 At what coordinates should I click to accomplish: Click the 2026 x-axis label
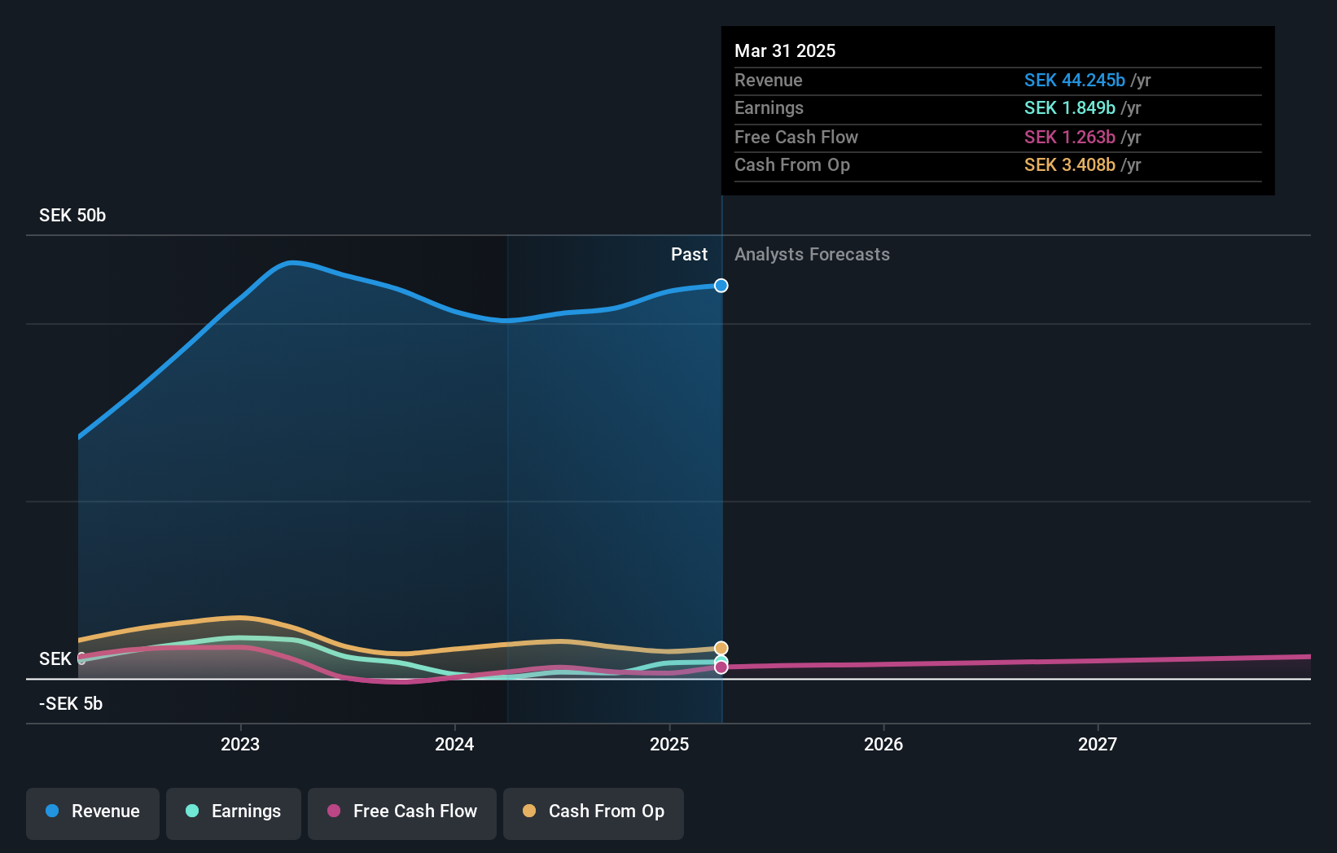[883, 744]
